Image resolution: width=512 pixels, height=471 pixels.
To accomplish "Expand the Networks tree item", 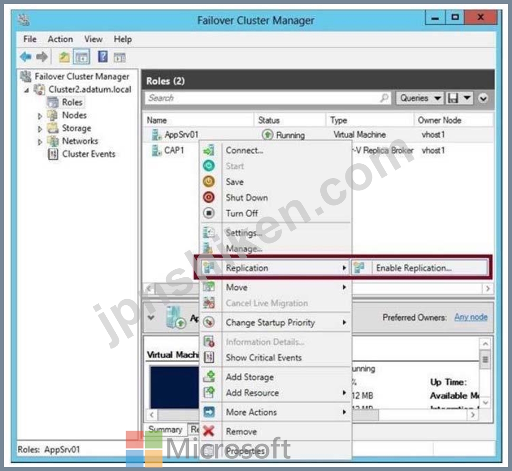I will (x=40, y=142).
